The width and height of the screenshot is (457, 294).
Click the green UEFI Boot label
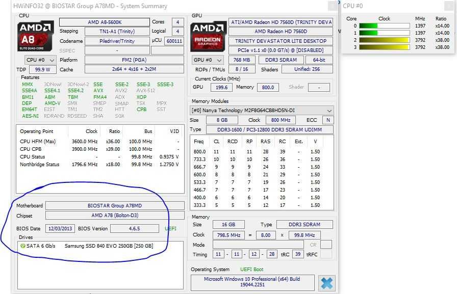click(252, 270)
